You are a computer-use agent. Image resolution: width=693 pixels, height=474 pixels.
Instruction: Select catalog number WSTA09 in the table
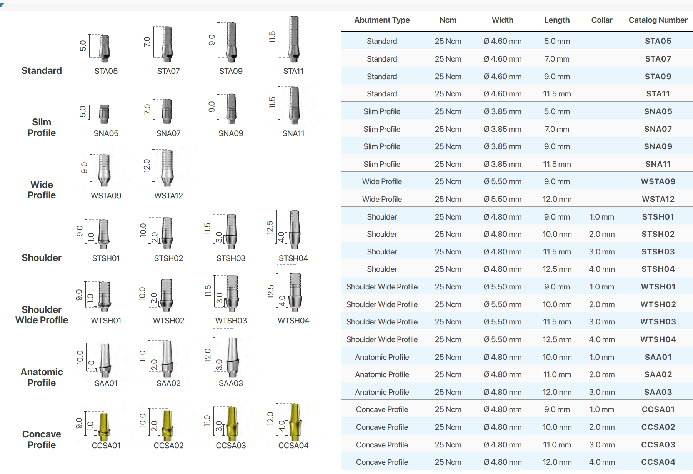658,181
